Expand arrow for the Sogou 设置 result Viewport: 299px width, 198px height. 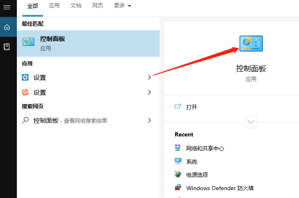[x=150, y=92]
